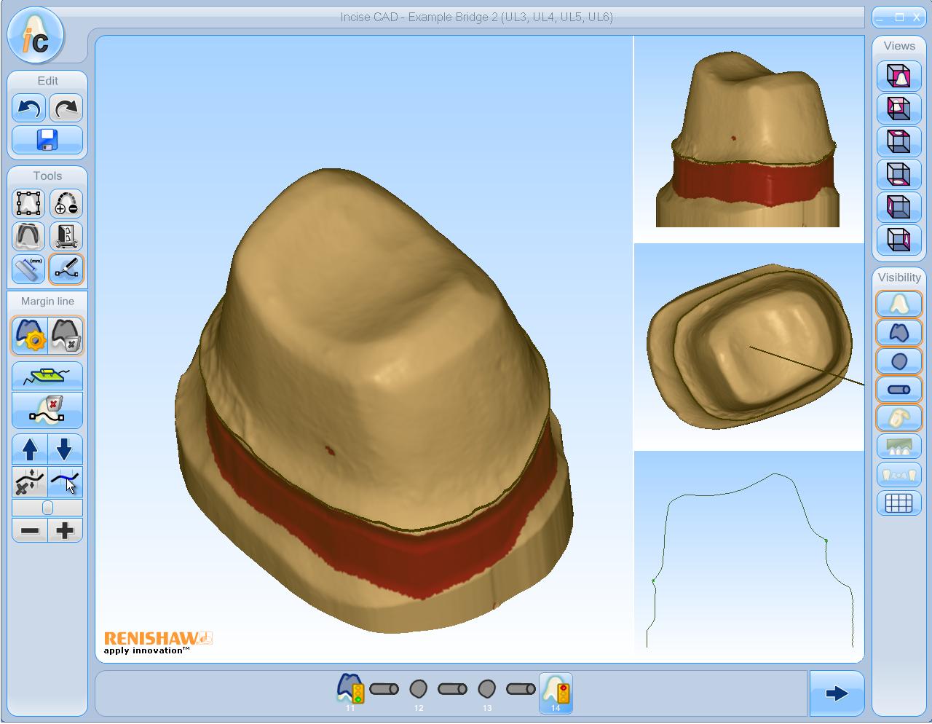
Task: Click the undo arrow in Edit panel
Action: [x=29, y=109]
